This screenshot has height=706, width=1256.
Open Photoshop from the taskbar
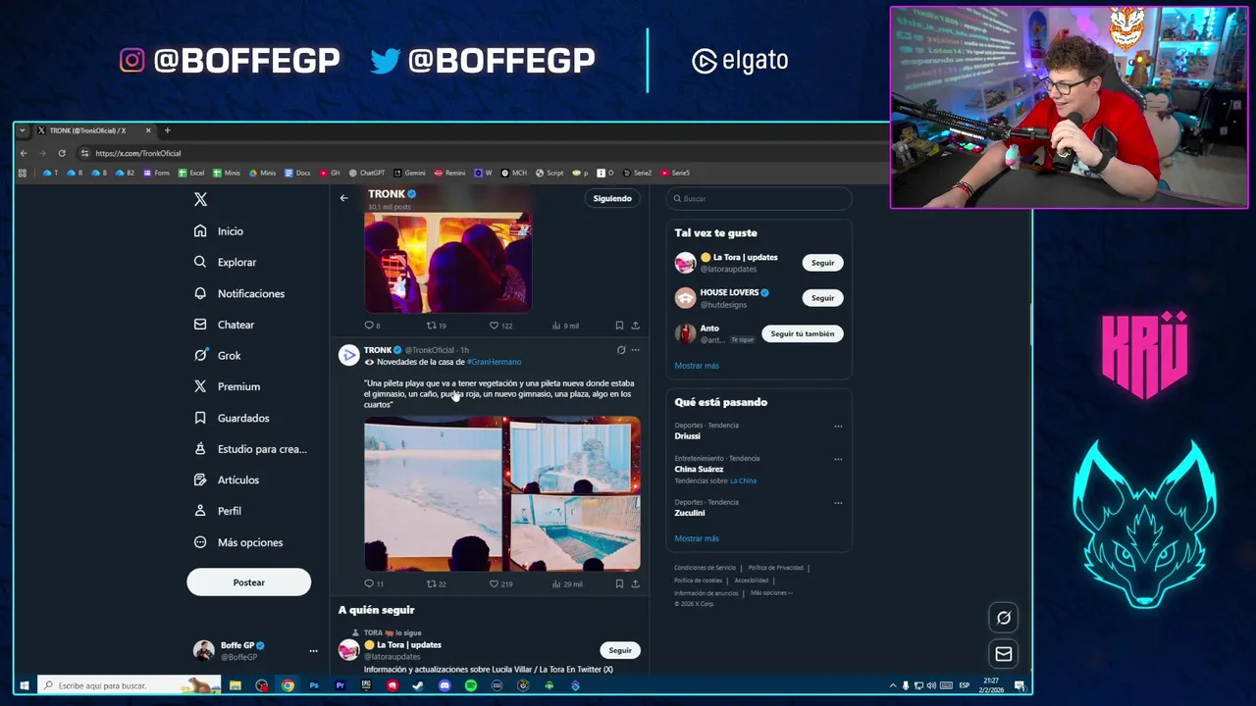[314, 685]
